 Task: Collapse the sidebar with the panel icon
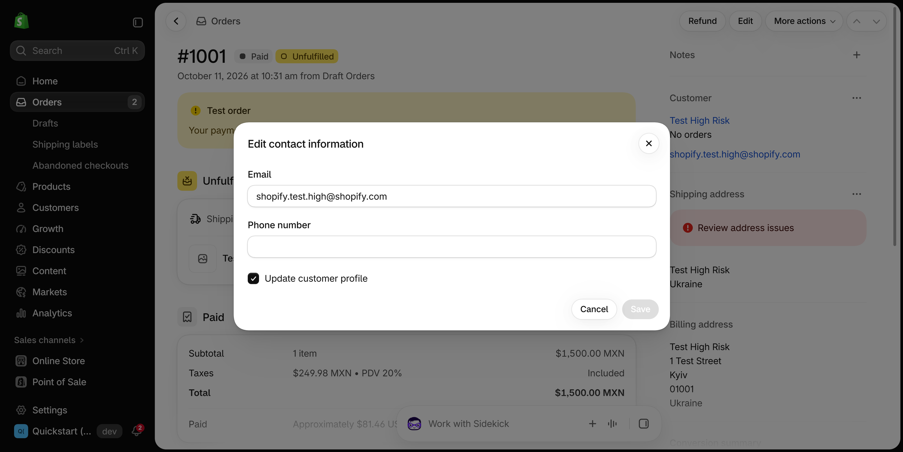pyautogui.click(x=138, y=23)
